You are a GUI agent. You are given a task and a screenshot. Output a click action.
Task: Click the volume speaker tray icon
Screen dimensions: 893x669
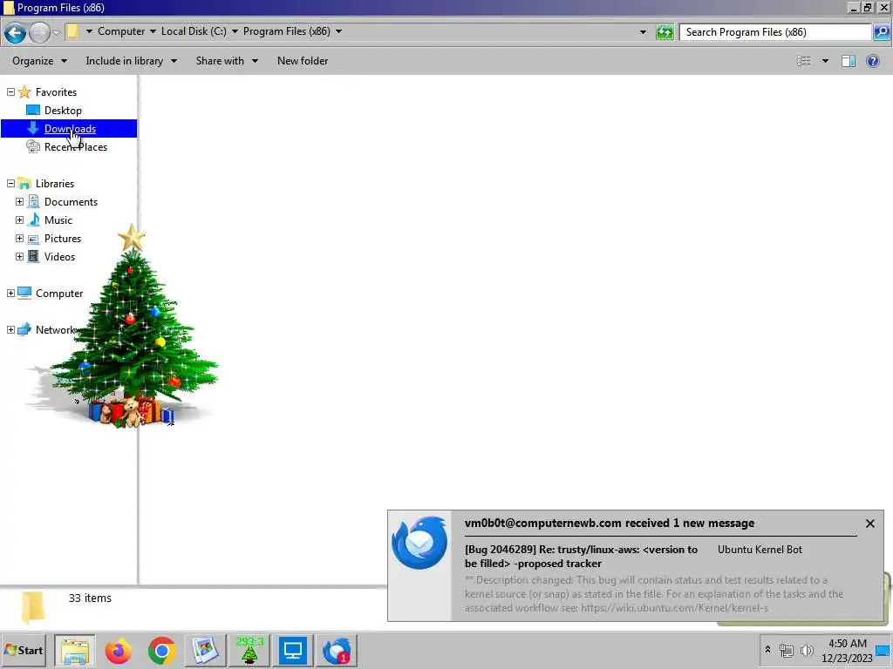coord(807,650)
